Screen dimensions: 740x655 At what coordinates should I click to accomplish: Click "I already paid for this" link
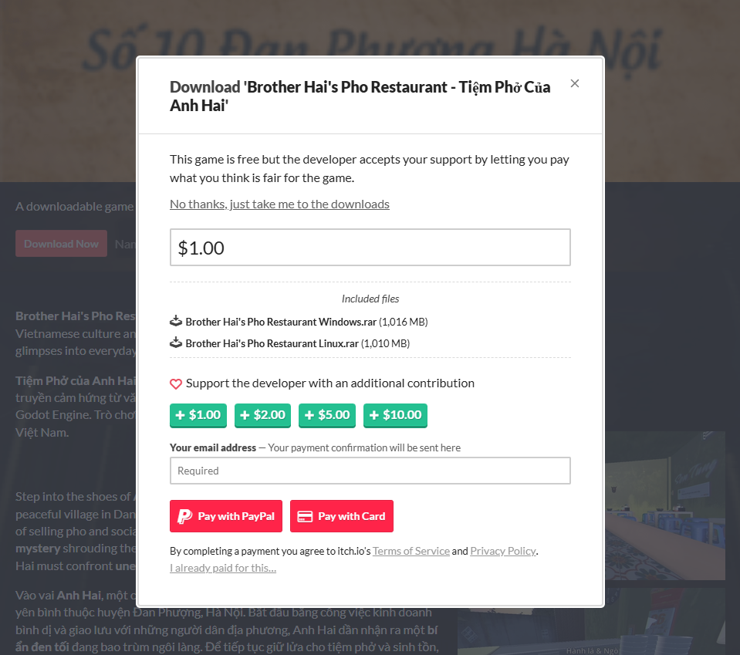[x=223, y=568]
